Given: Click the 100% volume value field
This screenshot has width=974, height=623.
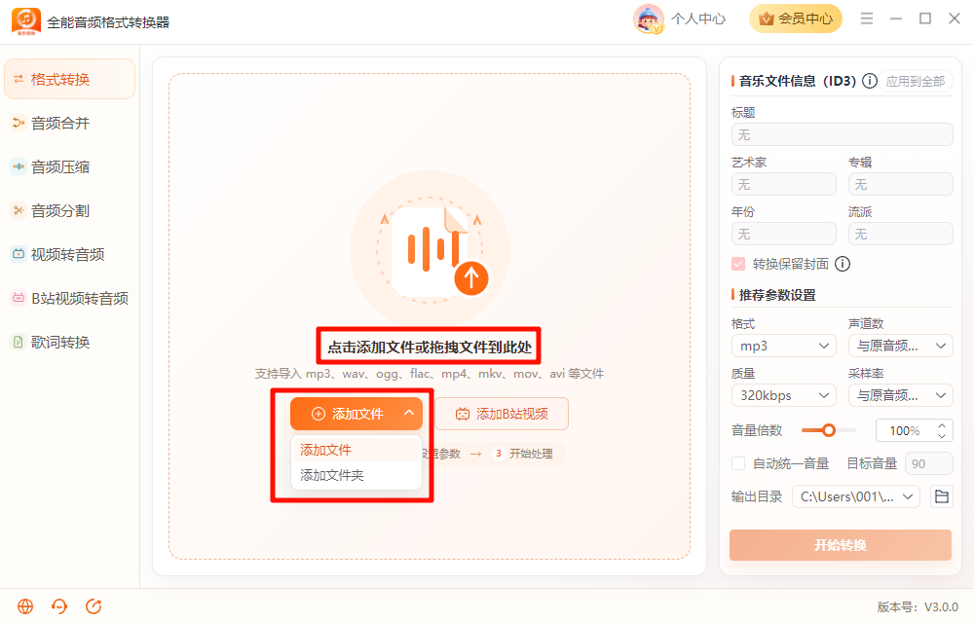Looking at the screenshot, I should pyautogui.click(x=905, y=430).
